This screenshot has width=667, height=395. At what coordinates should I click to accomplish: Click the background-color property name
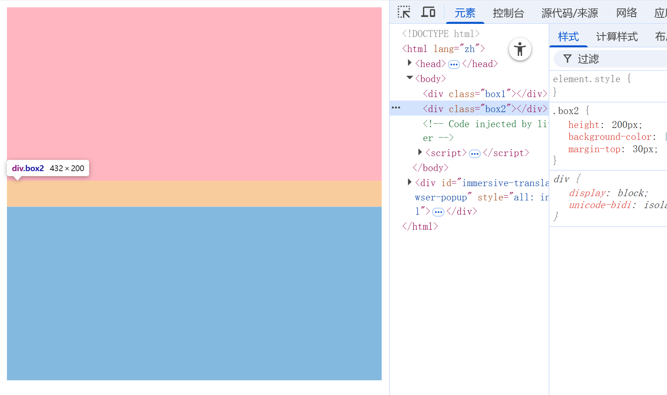click(x=610, y=137)
